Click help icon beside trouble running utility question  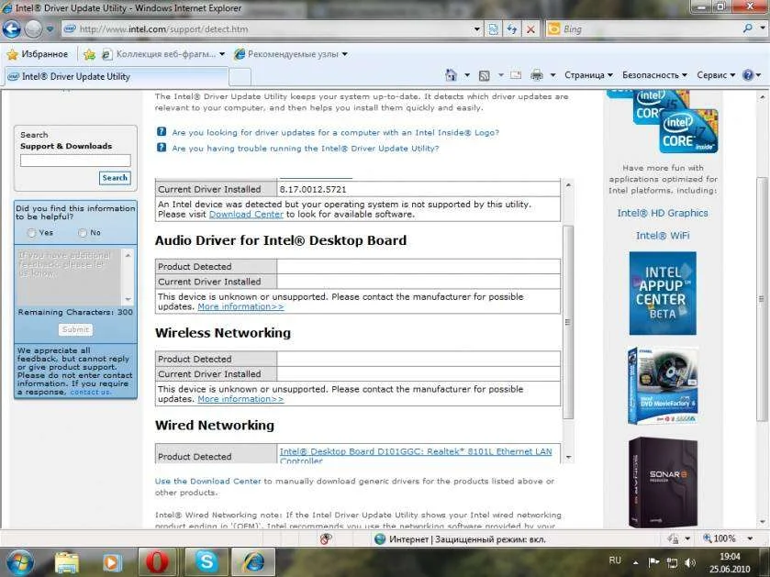click(162, 147)
